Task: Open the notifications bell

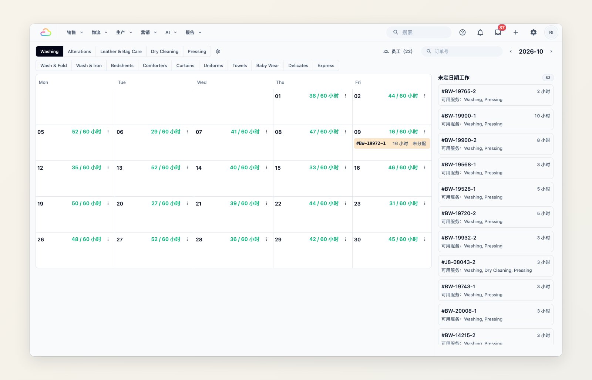Action: 480,33
